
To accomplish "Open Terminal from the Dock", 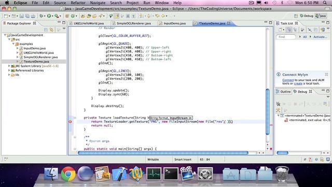I will (171, 173).
